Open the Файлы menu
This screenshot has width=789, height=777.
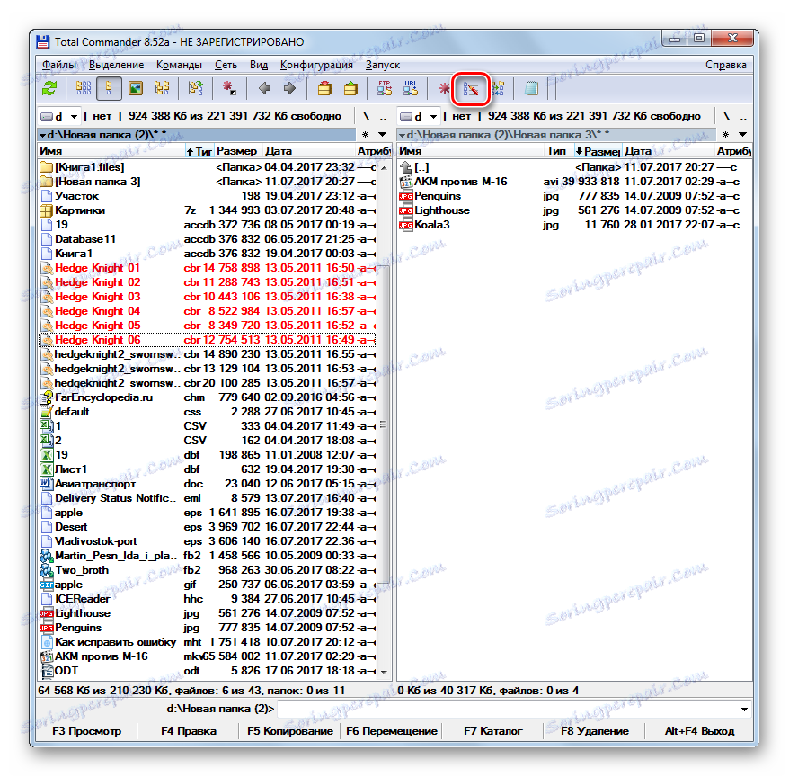tap(59, 65)
